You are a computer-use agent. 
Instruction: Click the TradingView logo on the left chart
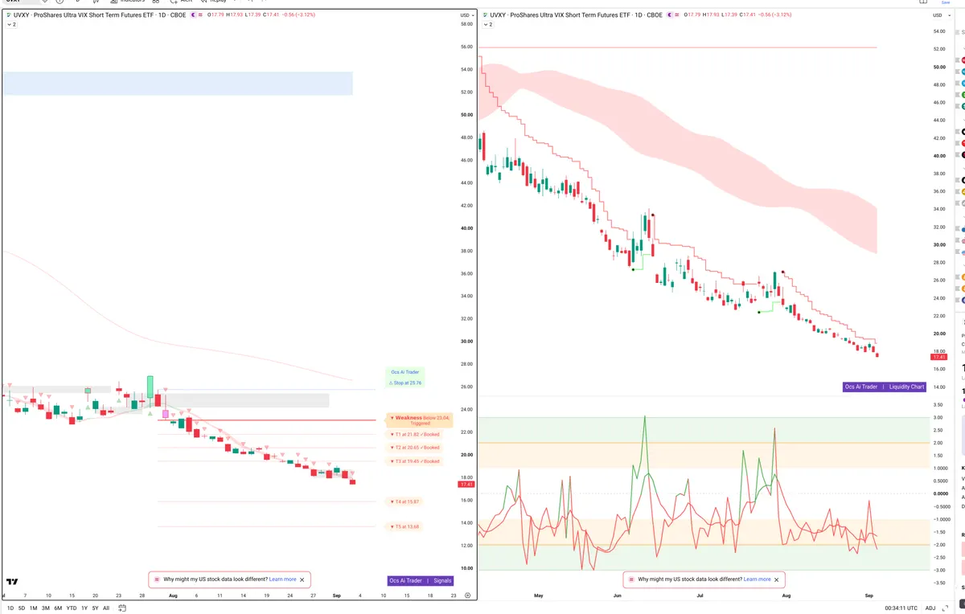(x=12, y=581)
